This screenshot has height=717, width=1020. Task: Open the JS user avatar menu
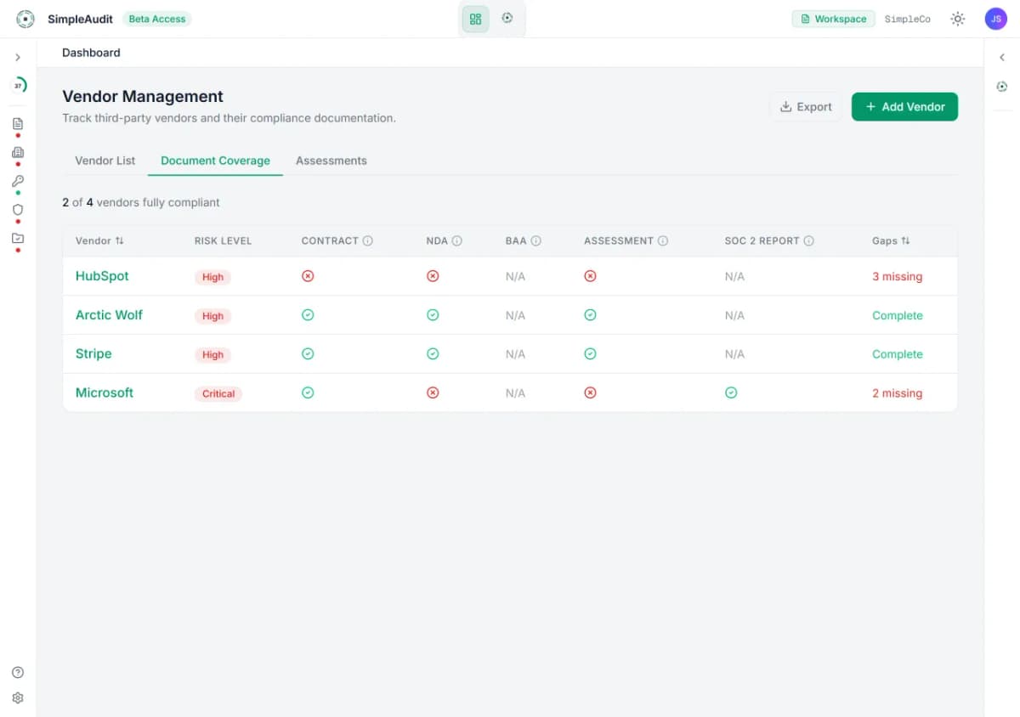coord(995,18)
